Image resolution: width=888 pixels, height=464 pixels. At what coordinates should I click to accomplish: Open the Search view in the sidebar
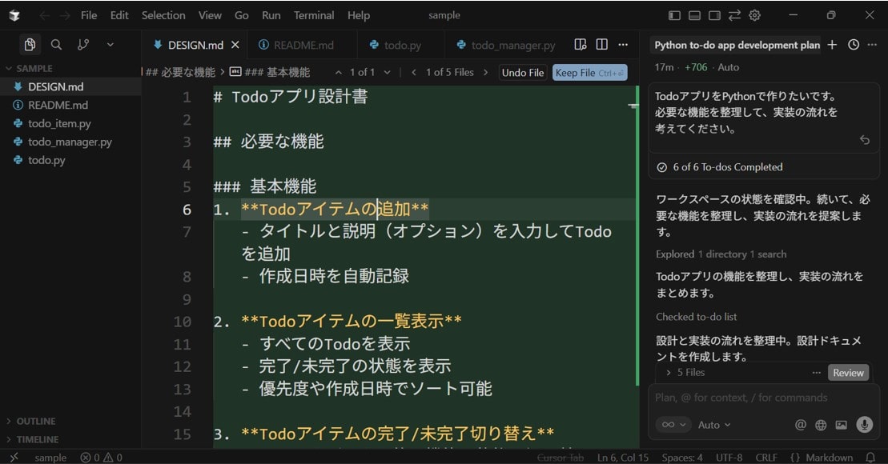coord(56,45)
